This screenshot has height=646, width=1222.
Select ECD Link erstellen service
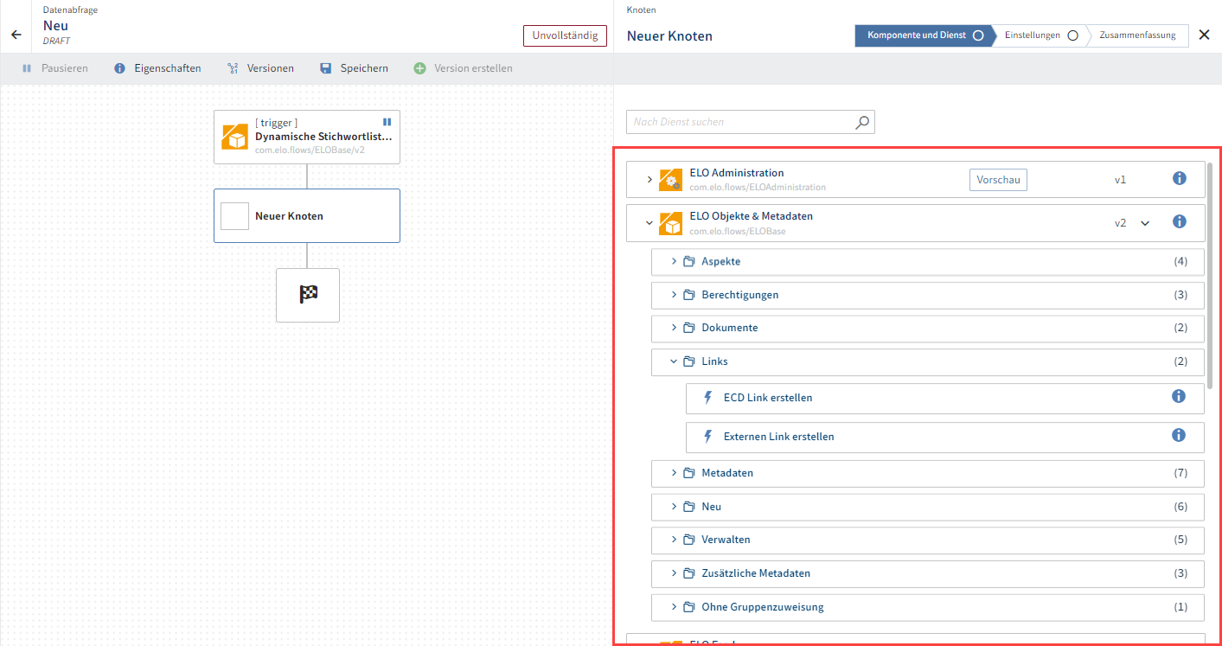945,398
